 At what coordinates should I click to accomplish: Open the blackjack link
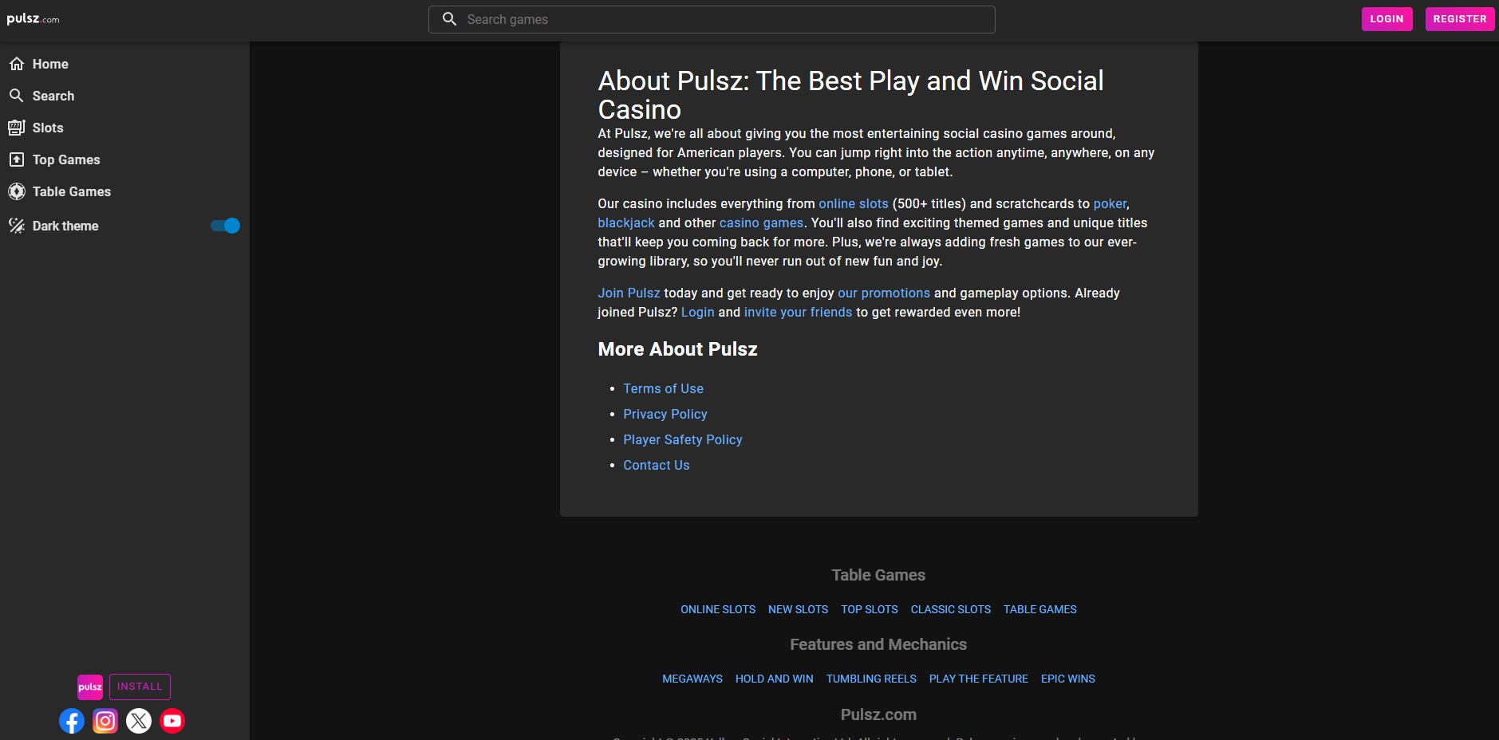click(626, 222)
